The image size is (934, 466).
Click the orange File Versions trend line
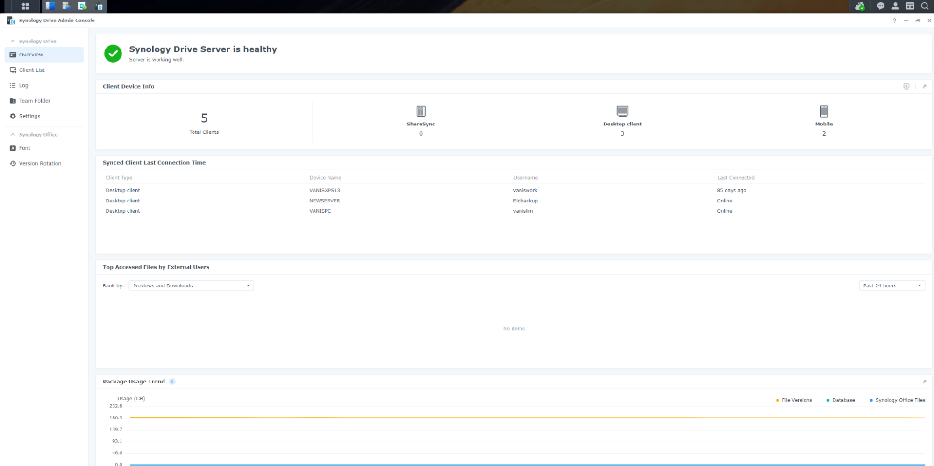click(x=528, y=417)
